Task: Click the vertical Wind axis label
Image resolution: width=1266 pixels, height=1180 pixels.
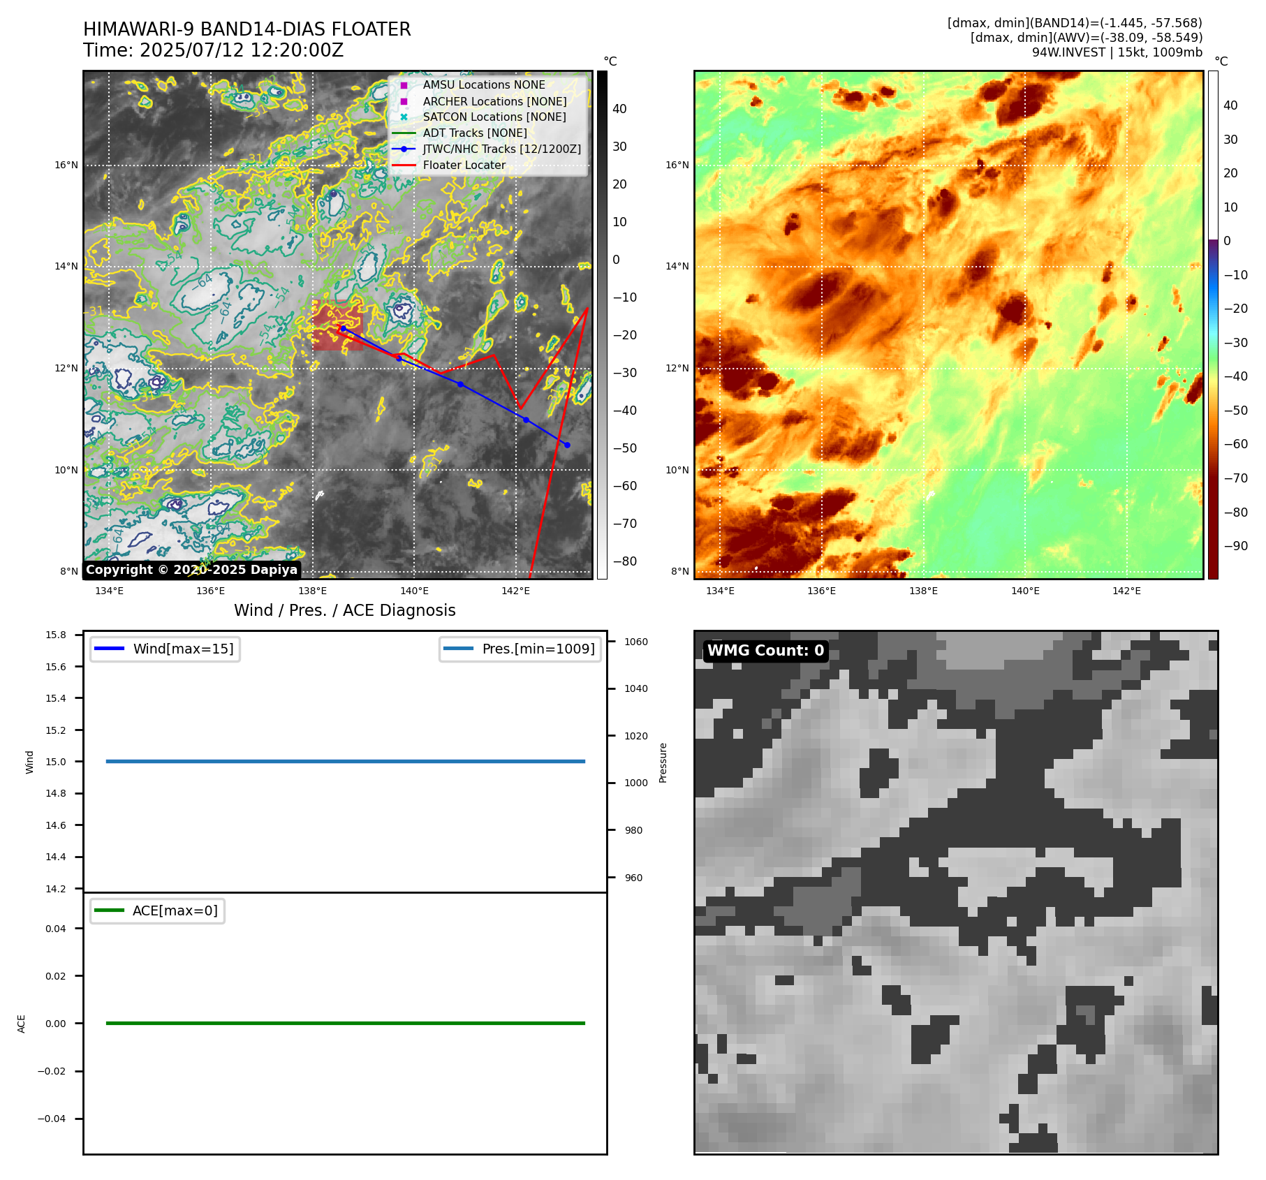Action: (x=29, y=762)
